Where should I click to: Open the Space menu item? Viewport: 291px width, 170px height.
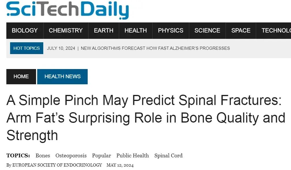tap(241, 30)
